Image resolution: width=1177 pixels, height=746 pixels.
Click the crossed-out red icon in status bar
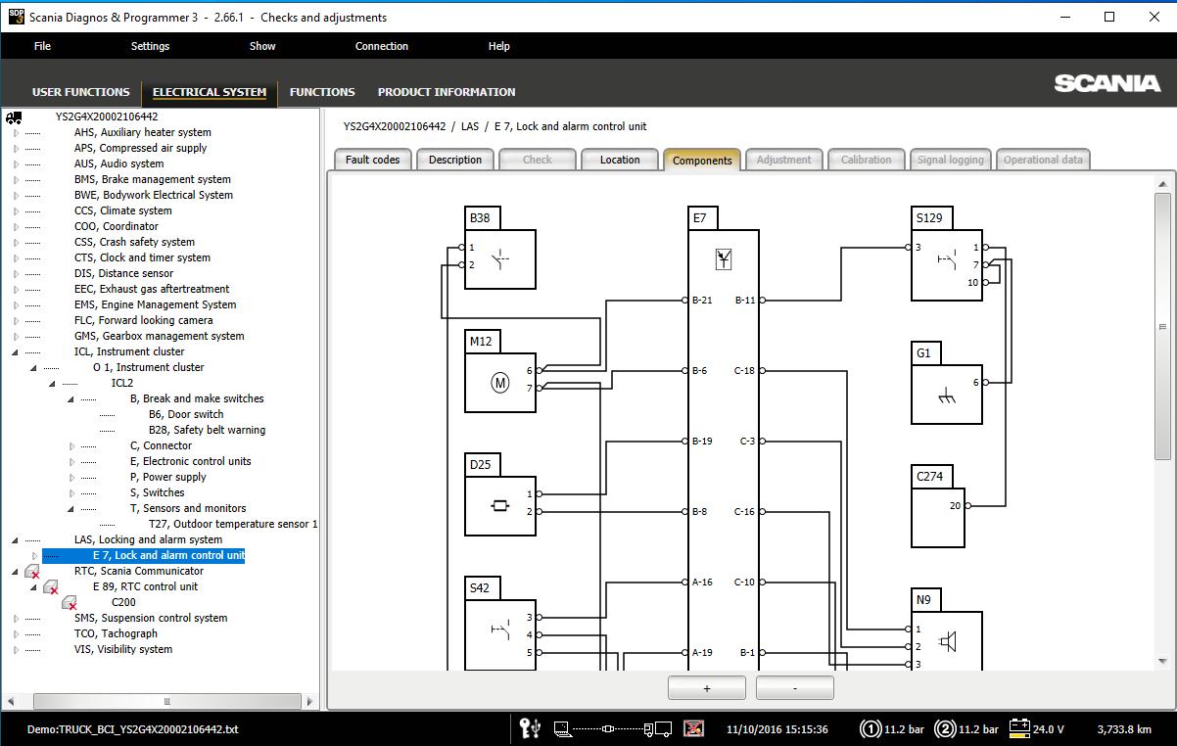(x=693, y=728)
